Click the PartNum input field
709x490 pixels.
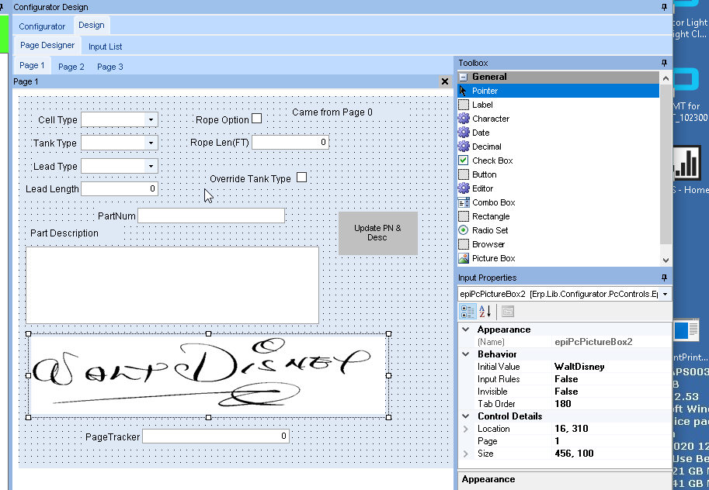(210, 216)
